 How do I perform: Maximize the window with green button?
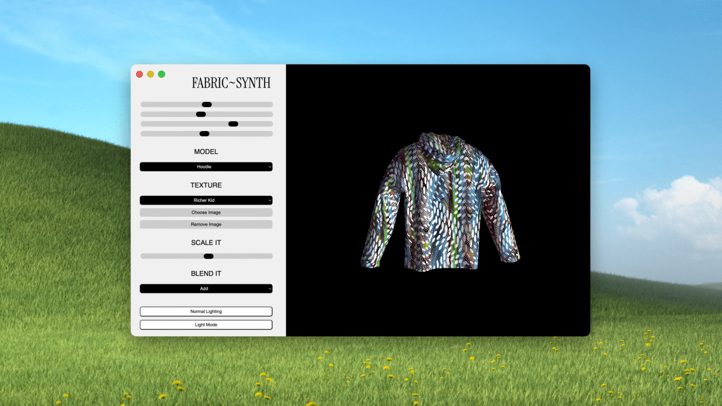pos(161,74)
